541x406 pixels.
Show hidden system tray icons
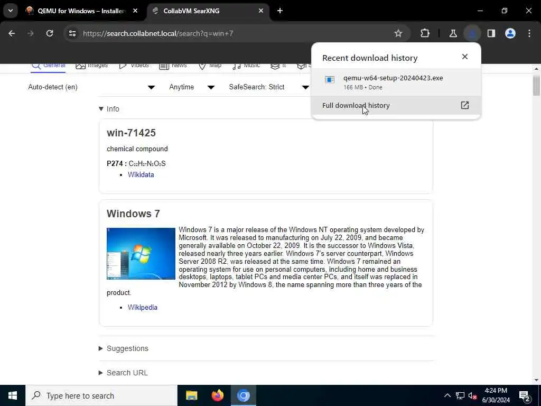[x=447, y=395]
